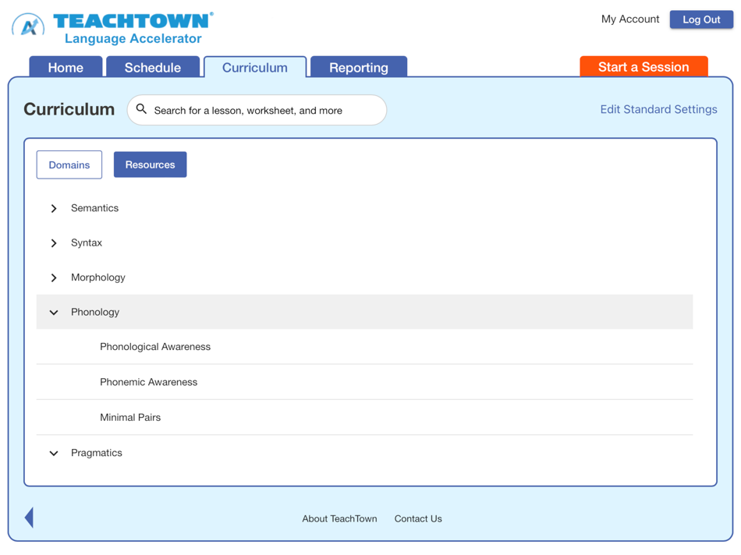Click the Contact Us link
This screenshot has height=555, width=741.
tap(418, 518)
